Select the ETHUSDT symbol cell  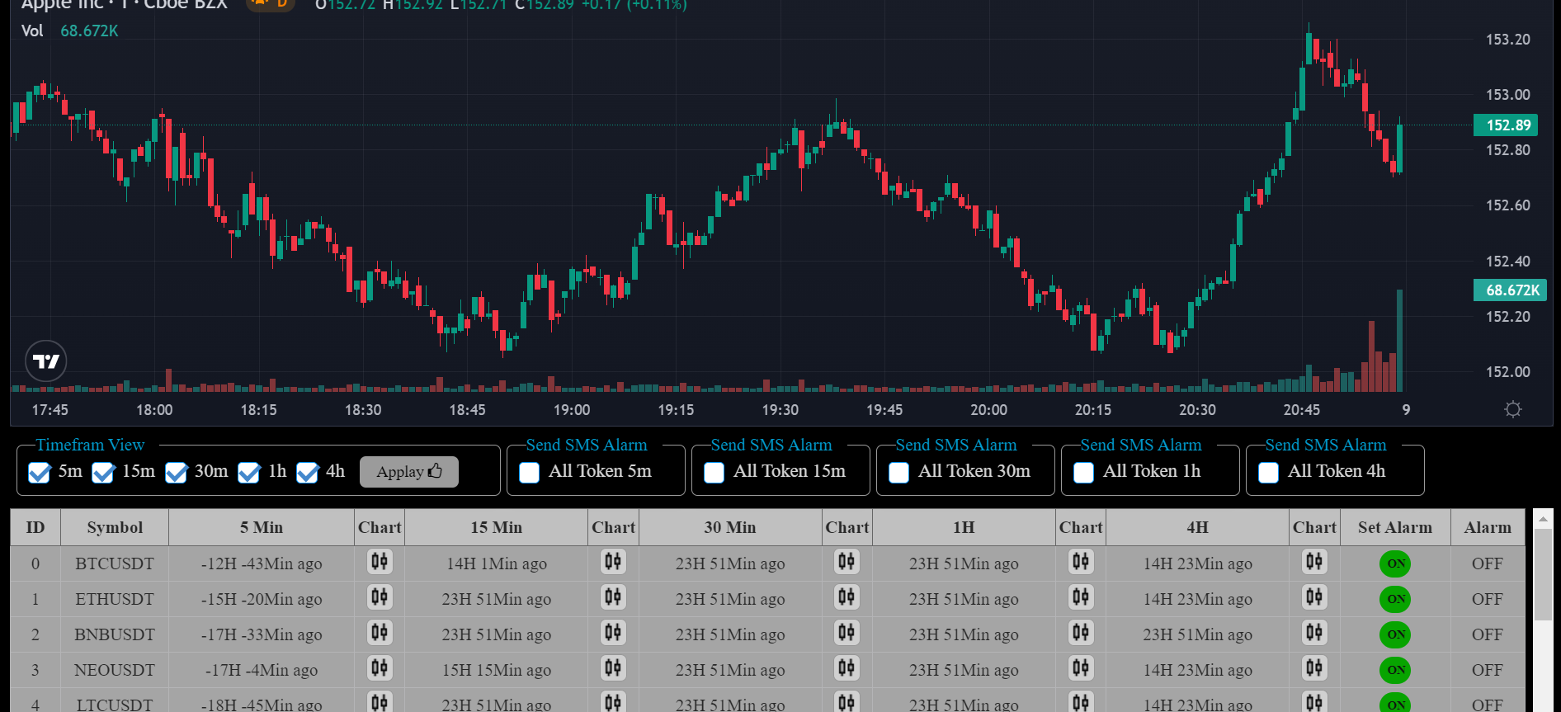[x=115, y=599]
